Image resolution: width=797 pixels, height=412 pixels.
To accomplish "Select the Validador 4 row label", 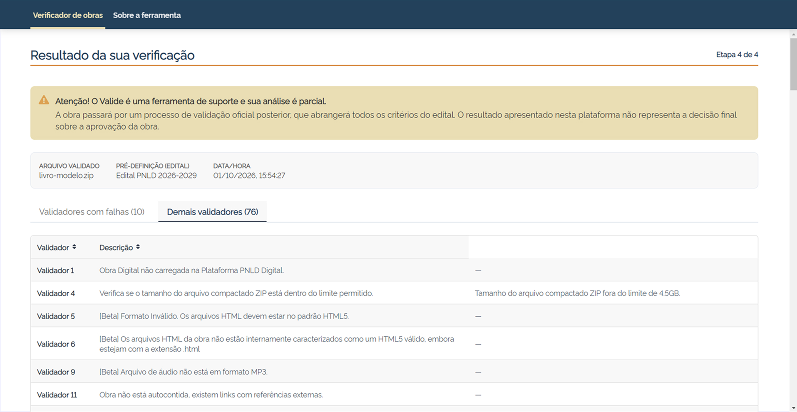I will coord(56,293).
